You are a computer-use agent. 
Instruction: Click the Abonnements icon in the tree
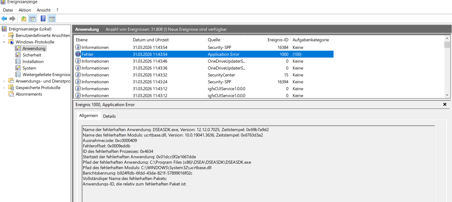pos(11,94)
